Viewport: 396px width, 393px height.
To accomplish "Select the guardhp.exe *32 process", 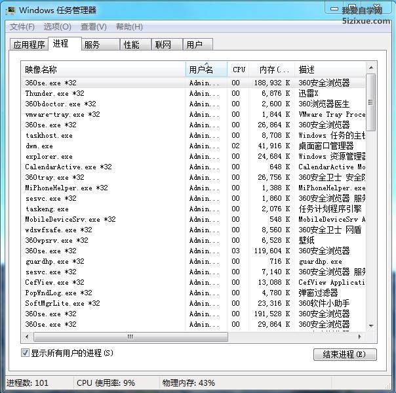I will 193,261.
